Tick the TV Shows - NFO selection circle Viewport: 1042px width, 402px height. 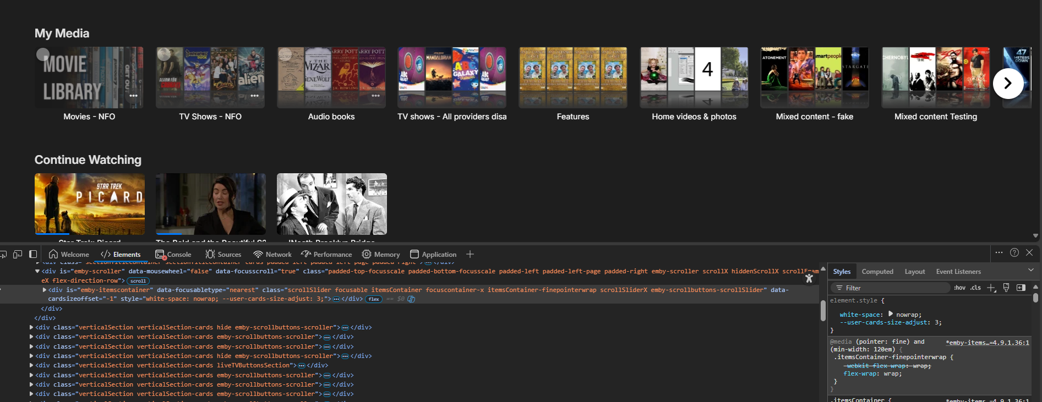tap(163, 54)
